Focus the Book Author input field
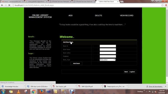This screenshot has width=168, height=94. 108,53
